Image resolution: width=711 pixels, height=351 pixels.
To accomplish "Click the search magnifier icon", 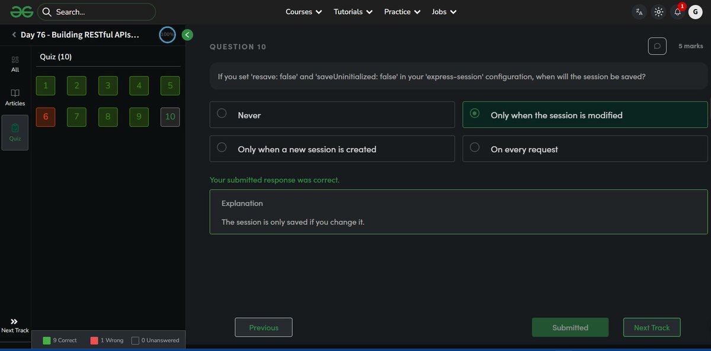I will click(47, 12).
